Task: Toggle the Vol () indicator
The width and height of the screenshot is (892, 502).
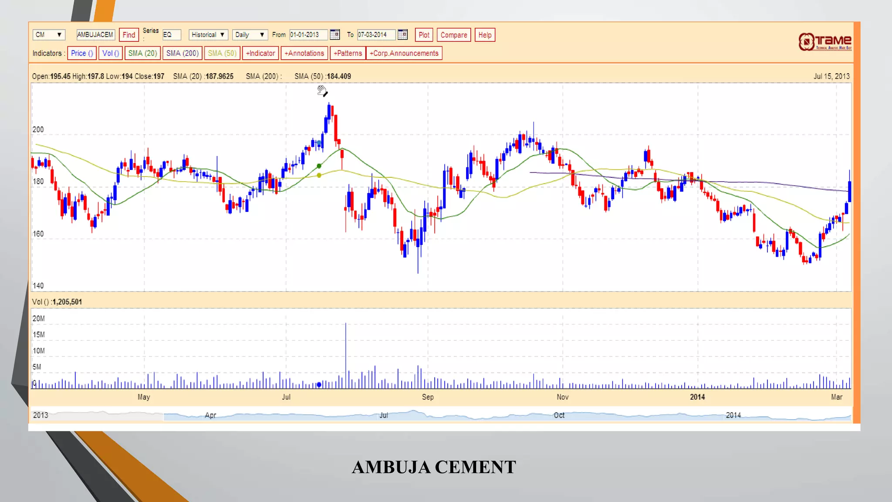Action: coord(111,53)
